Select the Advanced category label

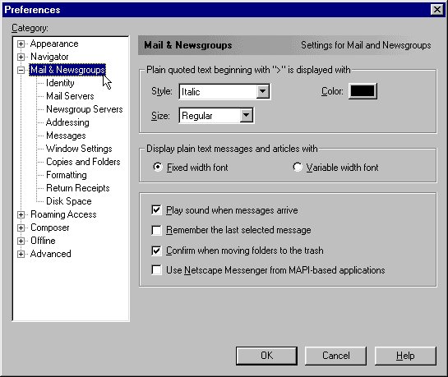pos(51,254)
